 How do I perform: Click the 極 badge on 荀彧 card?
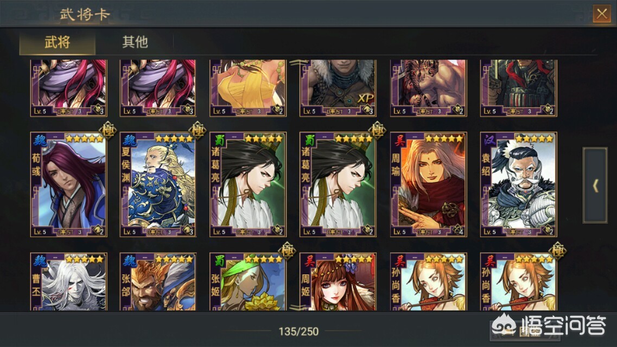[x=108, y=130]
